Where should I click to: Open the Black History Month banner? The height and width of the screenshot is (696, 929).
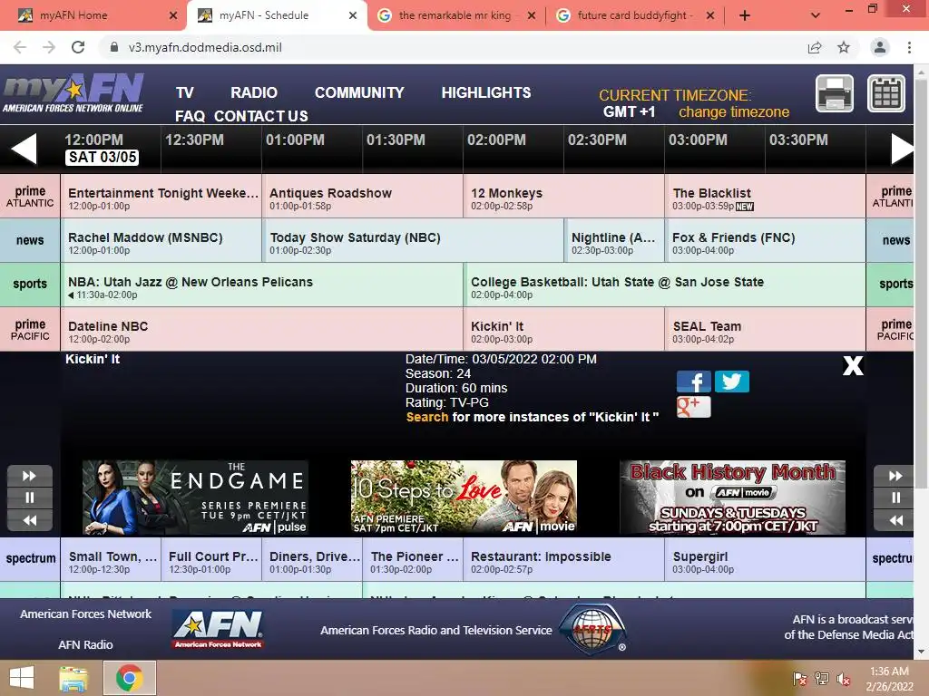pyautogui.click(x=732, y=498)
